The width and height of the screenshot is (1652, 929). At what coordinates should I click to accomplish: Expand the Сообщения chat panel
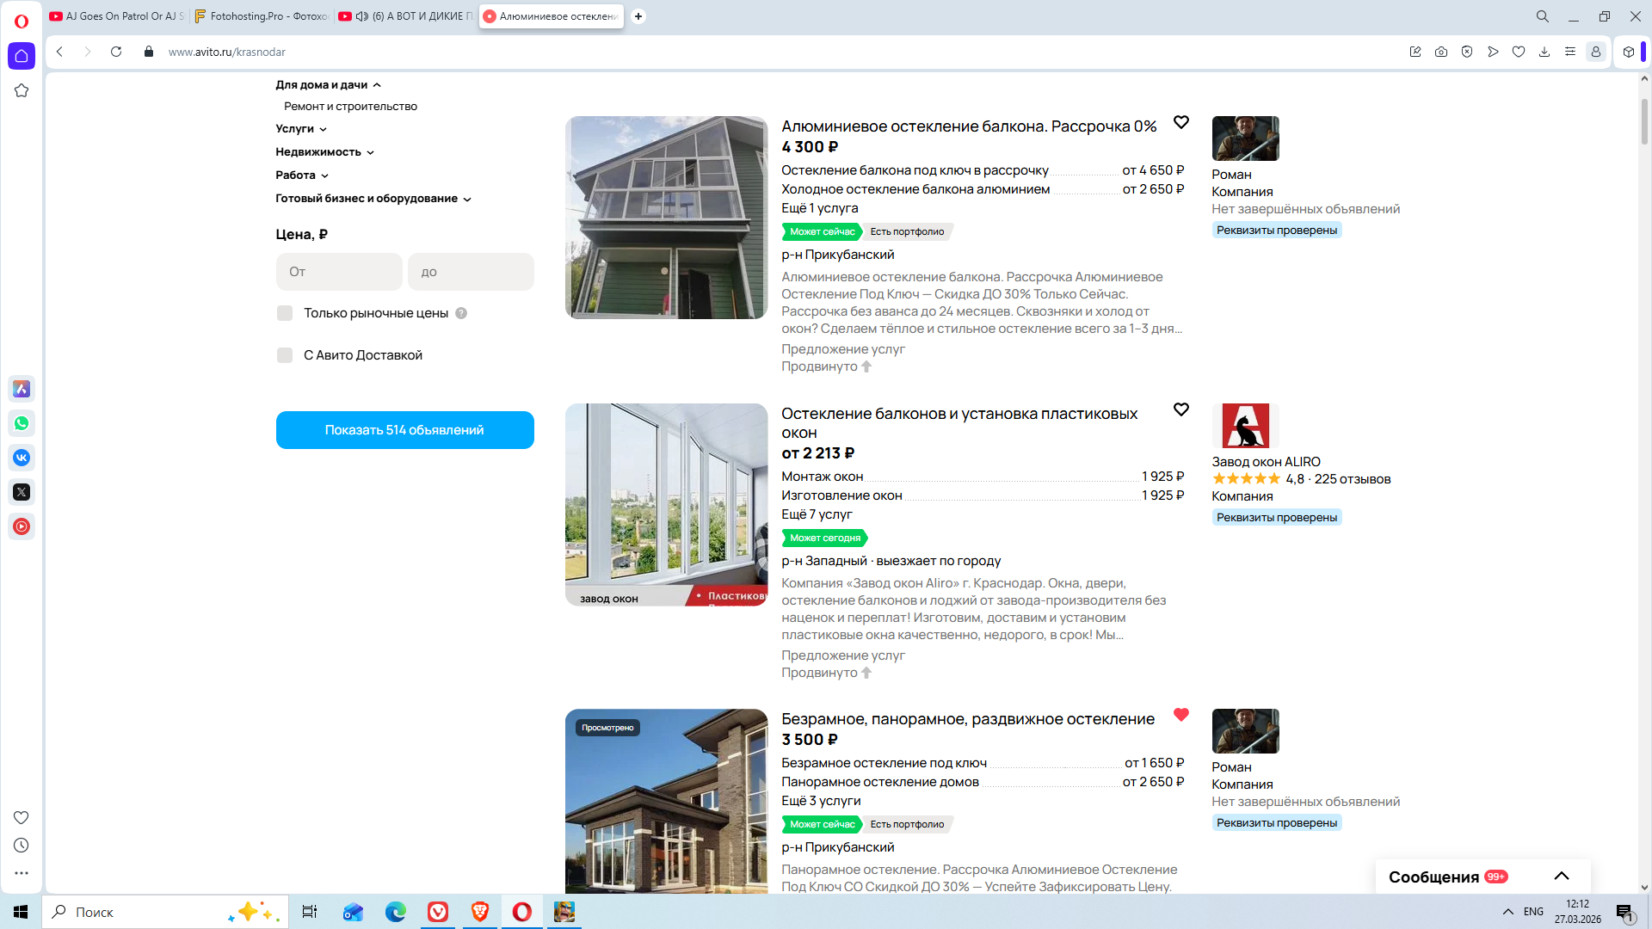pyautogui.click(x=1562, y=877)
